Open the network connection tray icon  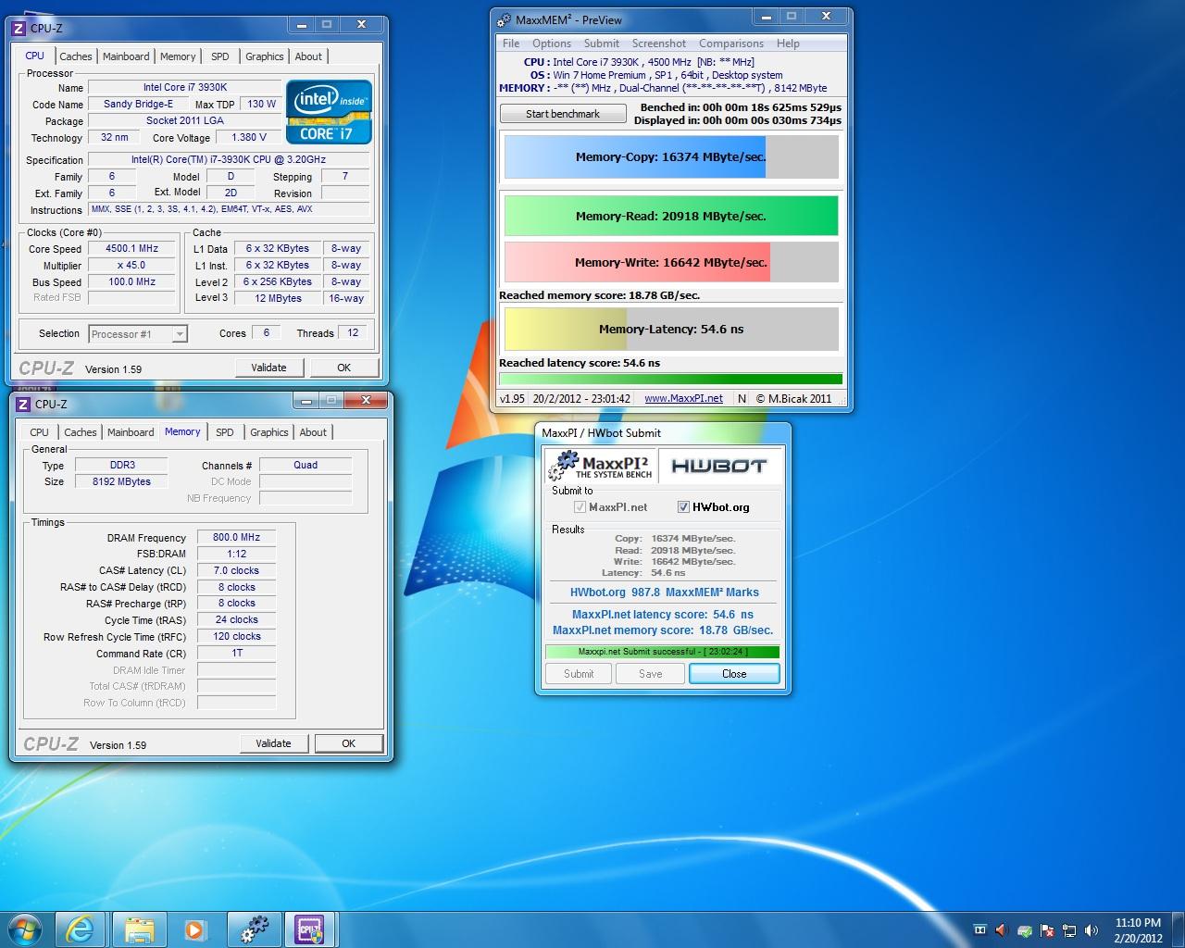(1069, 930)
